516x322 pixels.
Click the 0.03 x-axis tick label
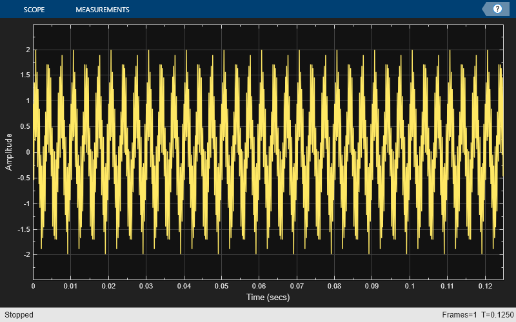[x=146, y=285]
